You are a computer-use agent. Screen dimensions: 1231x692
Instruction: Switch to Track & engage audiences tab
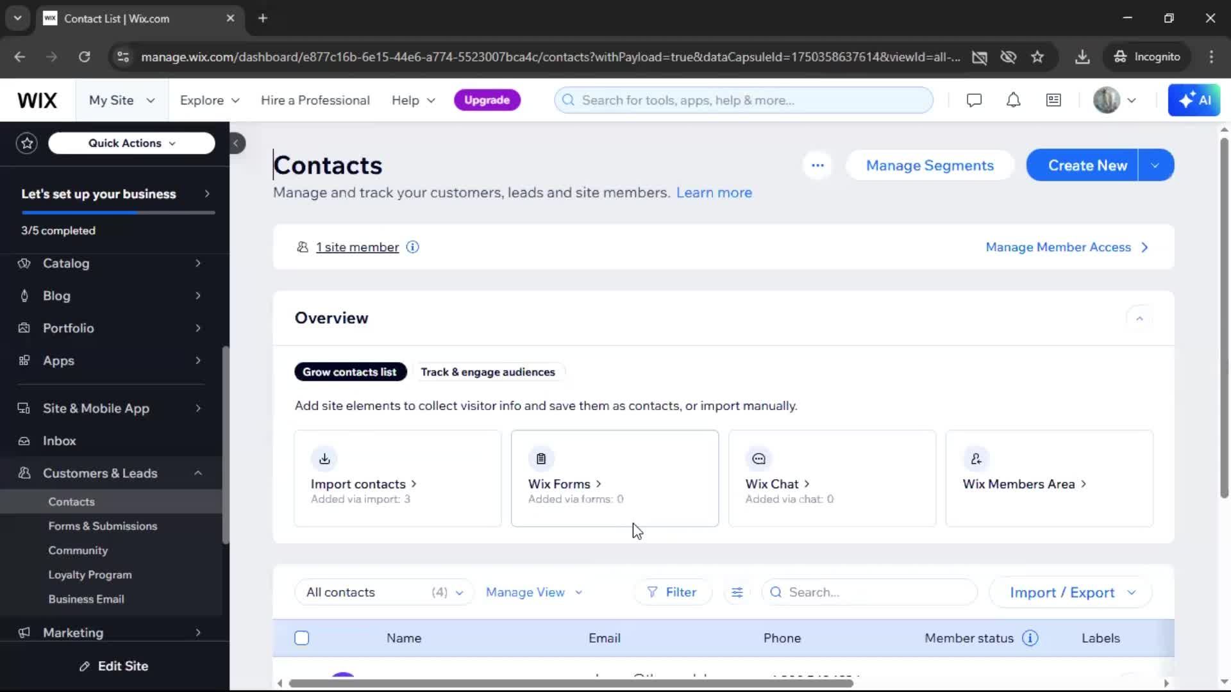tap(488, 372)
